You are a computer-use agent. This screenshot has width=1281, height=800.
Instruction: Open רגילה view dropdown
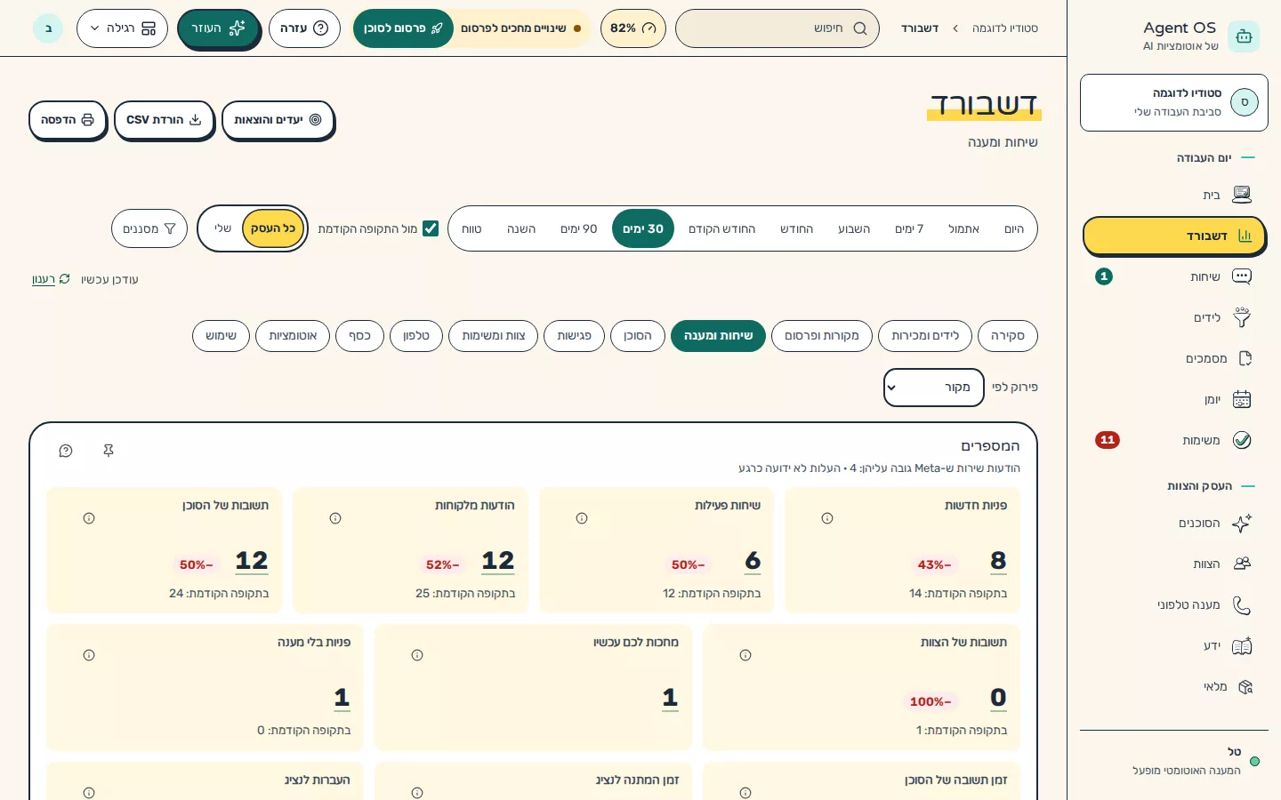coord(122,28)
